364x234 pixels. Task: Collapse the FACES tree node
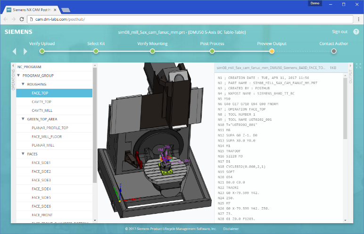[23, 154]
